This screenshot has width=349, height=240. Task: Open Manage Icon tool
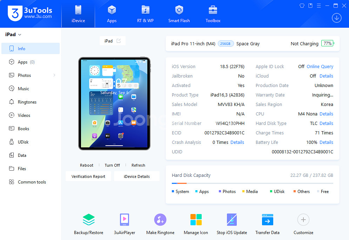196,224
